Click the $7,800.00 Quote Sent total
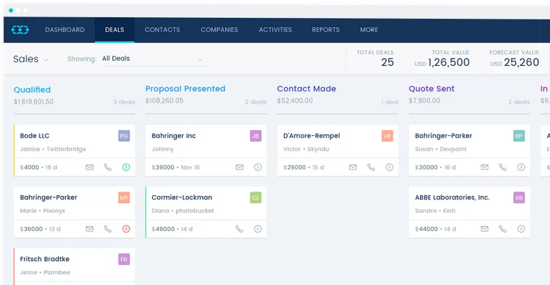Image resolution: width=550 pixels, height=285 pixels. (425, 101)
